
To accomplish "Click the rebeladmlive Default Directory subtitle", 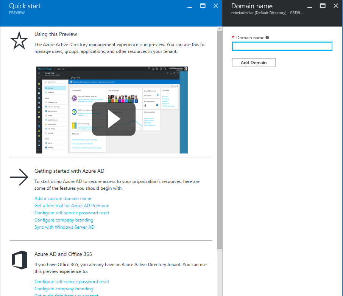I will tap(267, 13).
